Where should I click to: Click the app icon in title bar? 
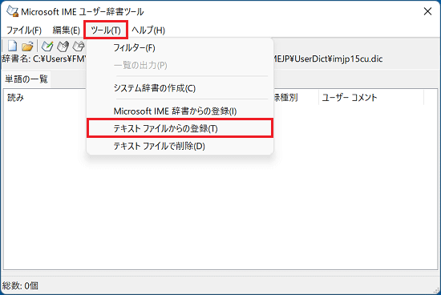click(x=12, y=11)
